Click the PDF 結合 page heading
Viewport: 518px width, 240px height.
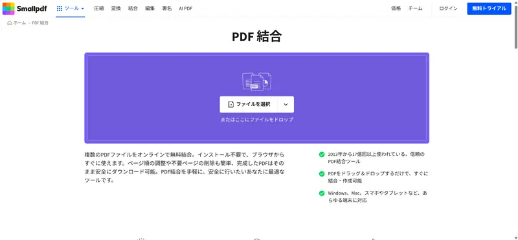pyautogui.click(x=256, y=36)
